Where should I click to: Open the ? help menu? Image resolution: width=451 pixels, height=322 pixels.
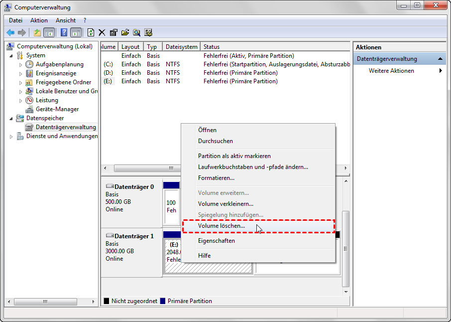pyautogui.click(x=85, y=20)
